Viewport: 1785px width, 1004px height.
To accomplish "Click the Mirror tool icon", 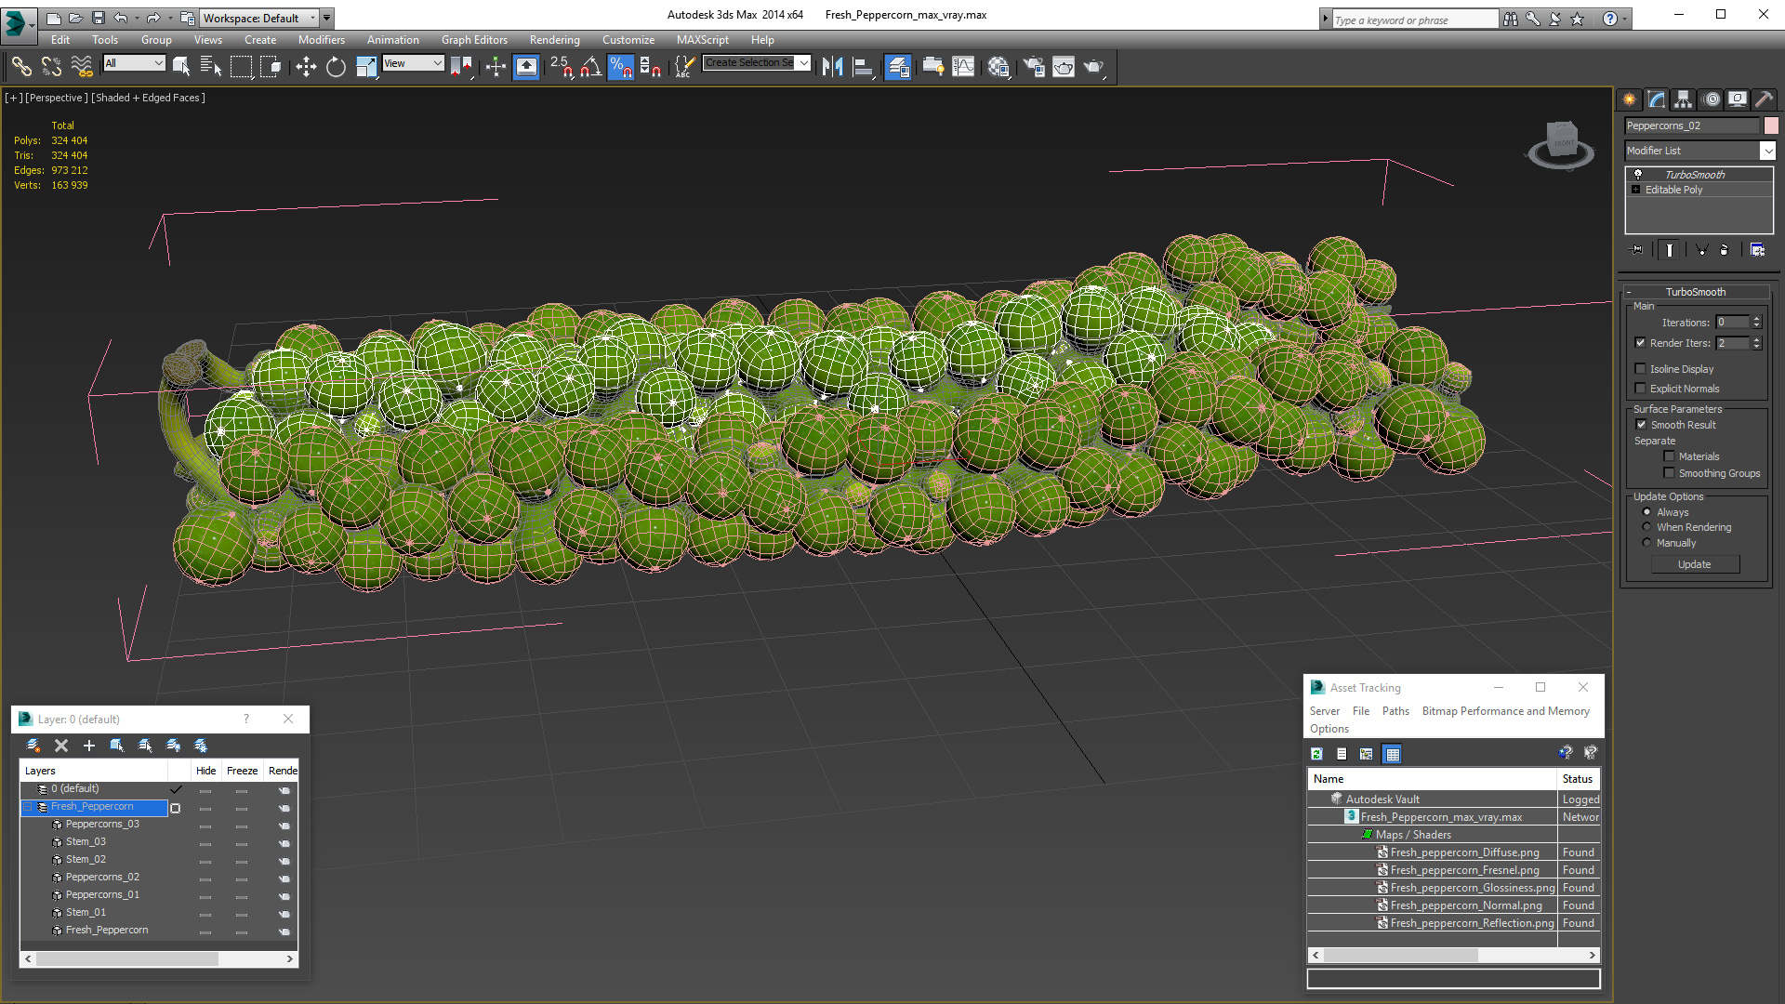I will [x=833, y=66].
